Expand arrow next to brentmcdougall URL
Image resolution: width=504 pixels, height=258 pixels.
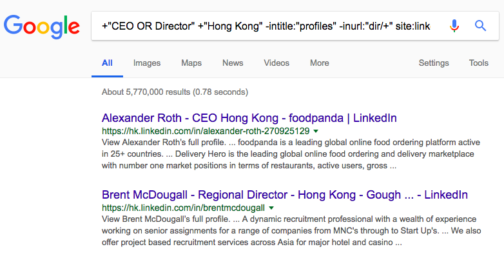(x=271, y=208)
